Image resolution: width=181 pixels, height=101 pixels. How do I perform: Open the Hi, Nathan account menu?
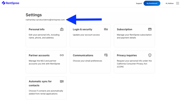click(x=170, y=4)
